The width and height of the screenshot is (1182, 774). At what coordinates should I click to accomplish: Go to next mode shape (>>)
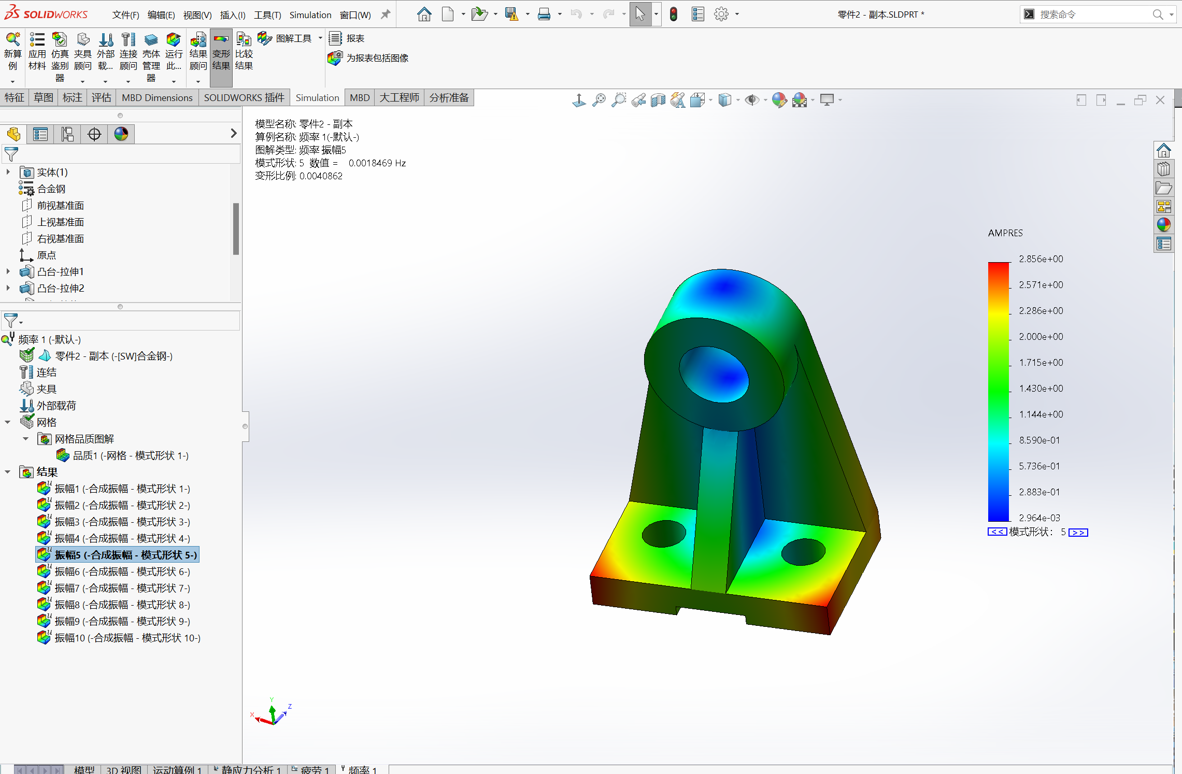[1078, 532]
